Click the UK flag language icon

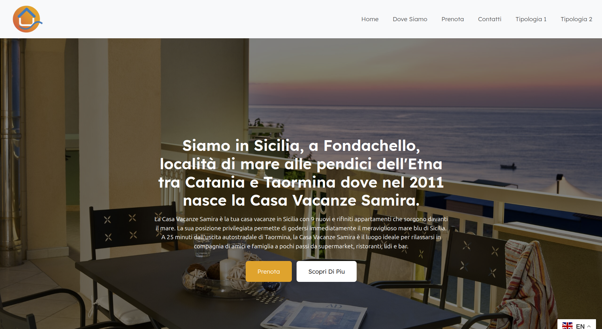(567, 326)
